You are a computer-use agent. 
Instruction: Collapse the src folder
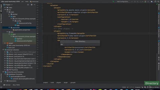tap(5, 10)
